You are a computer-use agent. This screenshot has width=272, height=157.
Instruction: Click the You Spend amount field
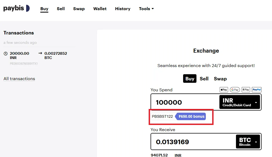pyautogui.click(x=184, y=102)
